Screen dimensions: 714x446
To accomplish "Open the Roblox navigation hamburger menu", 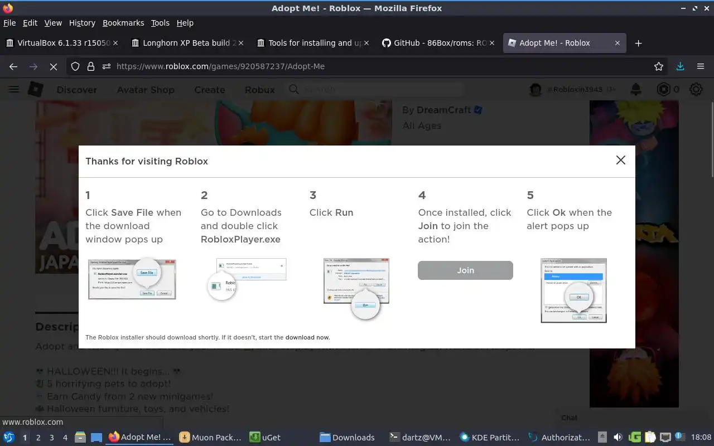I will [x=13, y=89].
